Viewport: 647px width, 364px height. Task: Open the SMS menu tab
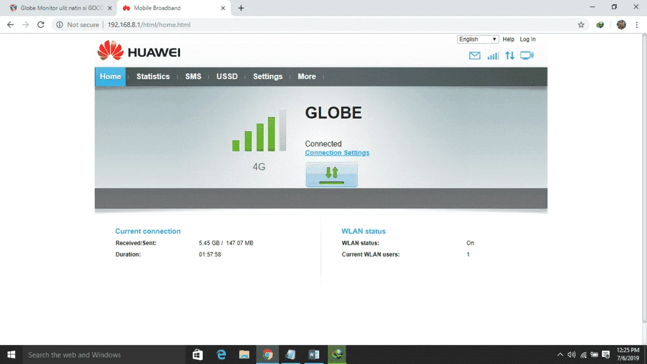coord(193,77)
